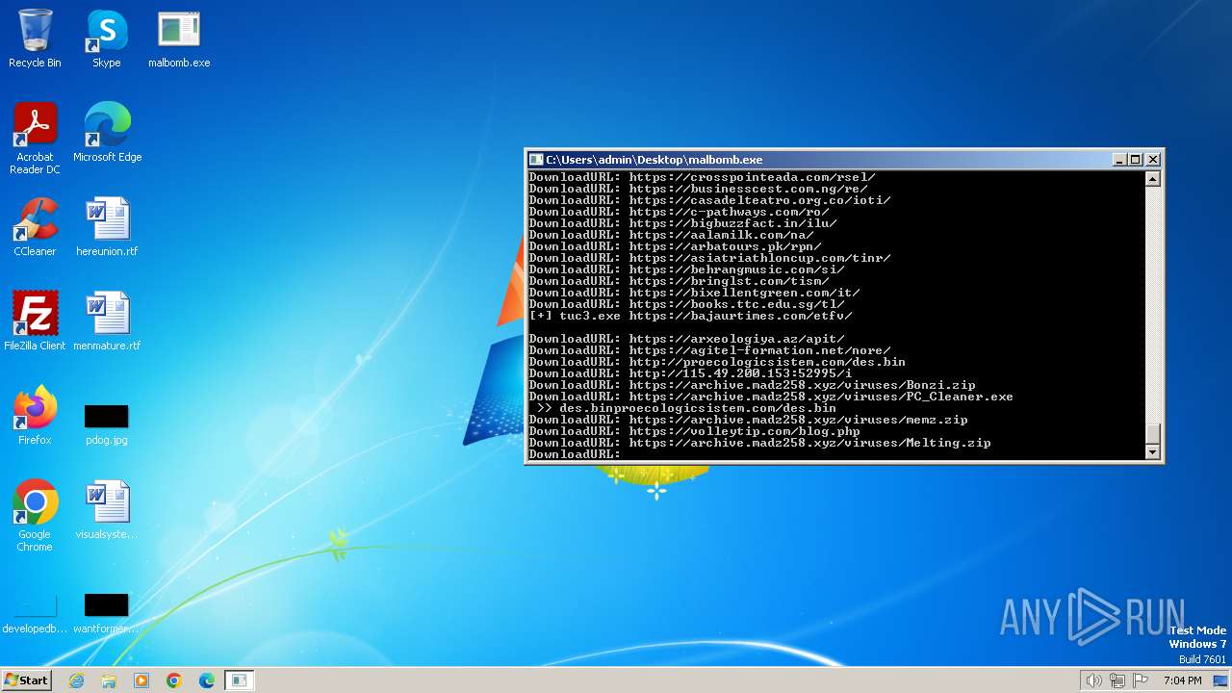Click the viruses/PC_Cleaner.exe URL line
Screen dimensions: 1232x693
click(771, 397)
